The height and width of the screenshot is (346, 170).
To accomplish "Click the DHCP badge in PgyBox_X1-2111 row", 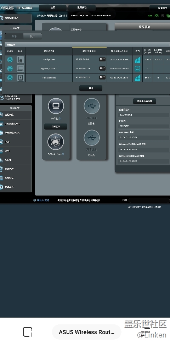I will tap(102, 68).
